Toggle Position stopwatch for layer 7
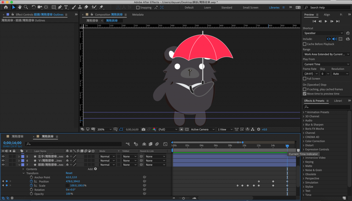Image resolution: width=352 pixels, height=201 pixels. click(x=31, y=181)
